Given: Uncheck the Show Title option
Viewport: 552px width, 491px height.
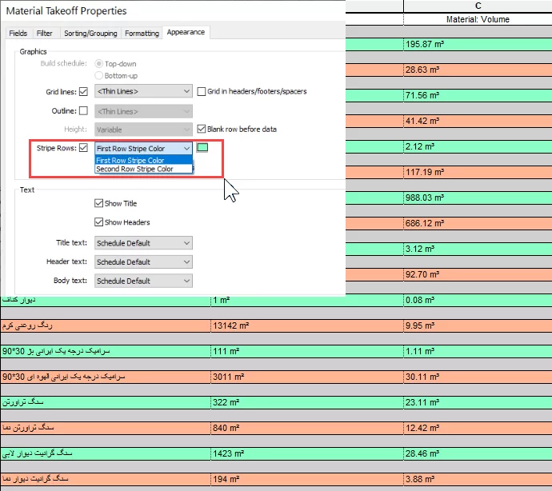Looking at the screenshot, I should click(99, 204).
